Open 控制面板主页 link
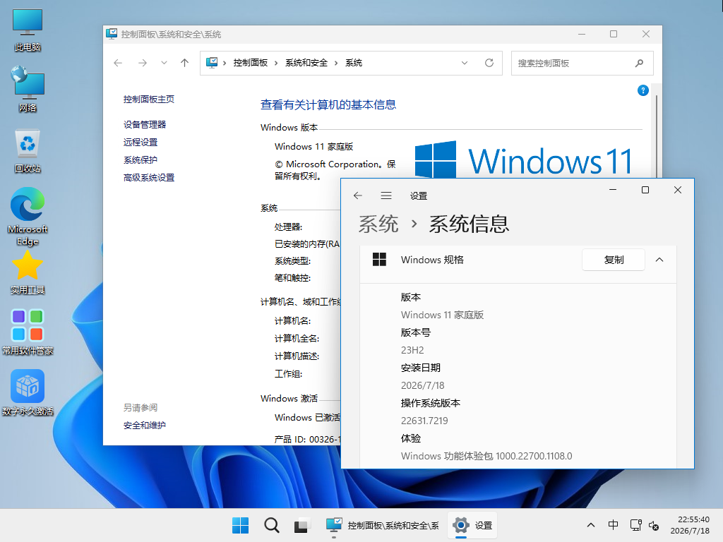723x542 pixels. (148, 99)
